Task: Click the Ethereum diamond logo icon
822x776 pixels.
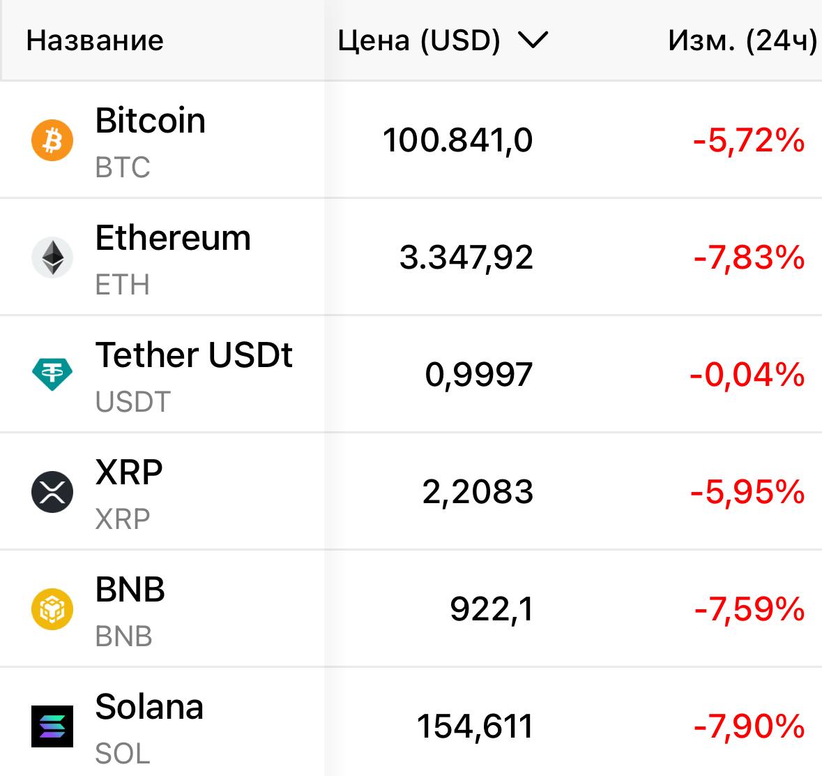Action: pos(52,258)
